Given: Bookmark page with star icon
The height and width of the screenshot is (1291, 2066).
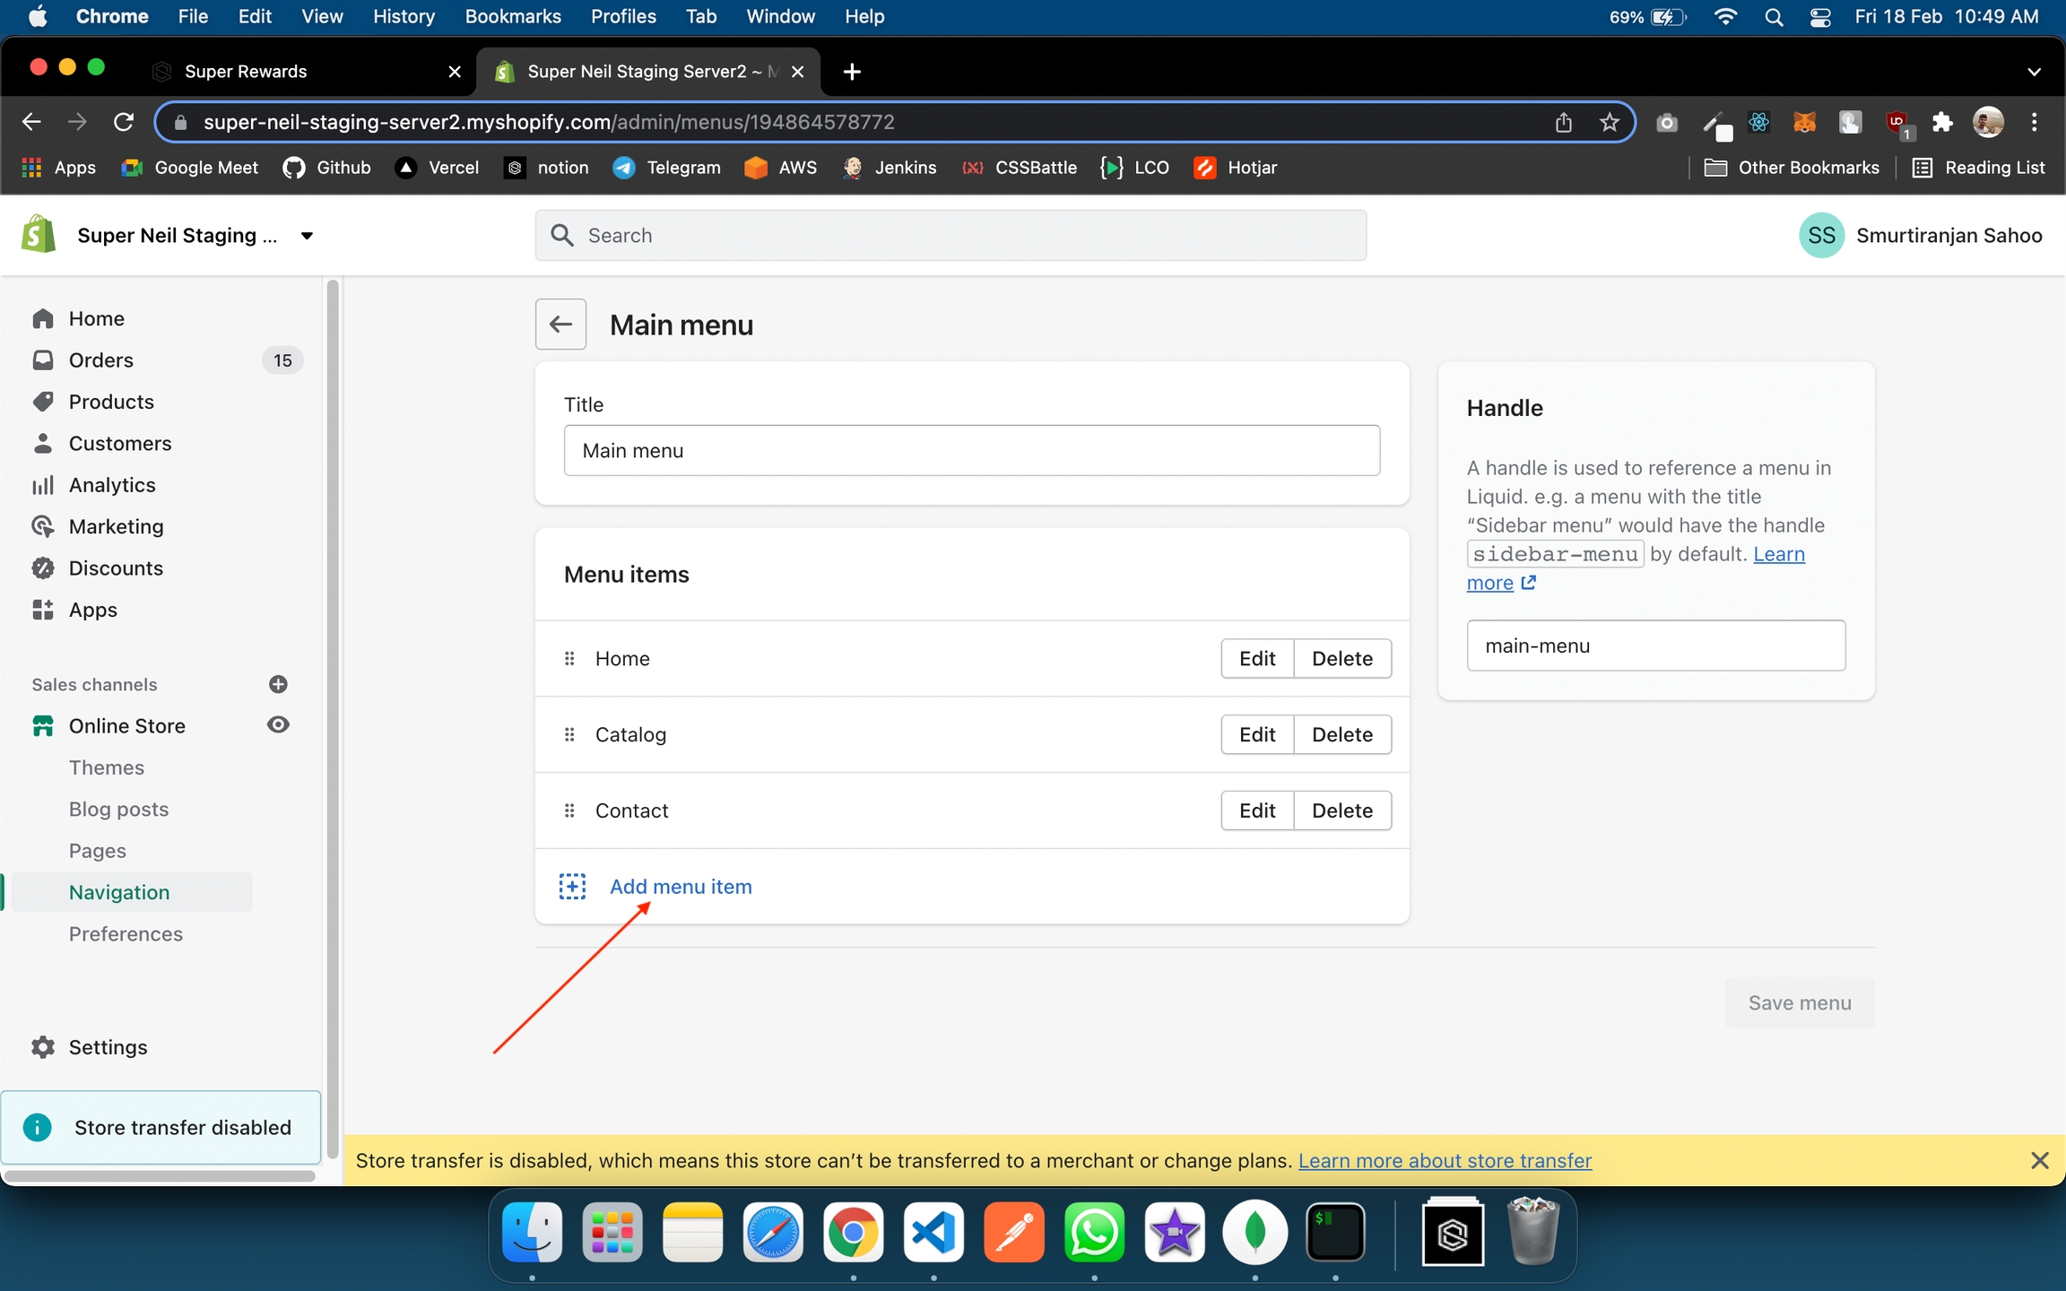Looking at the screenshot, I should click(x=1610, y=122).
